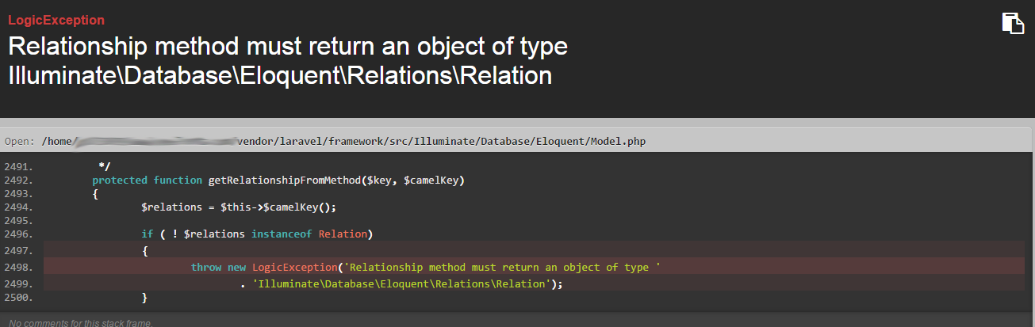Screen dimensions: 1035x327
Task: Click line number 2500
Action: [18, 297]
